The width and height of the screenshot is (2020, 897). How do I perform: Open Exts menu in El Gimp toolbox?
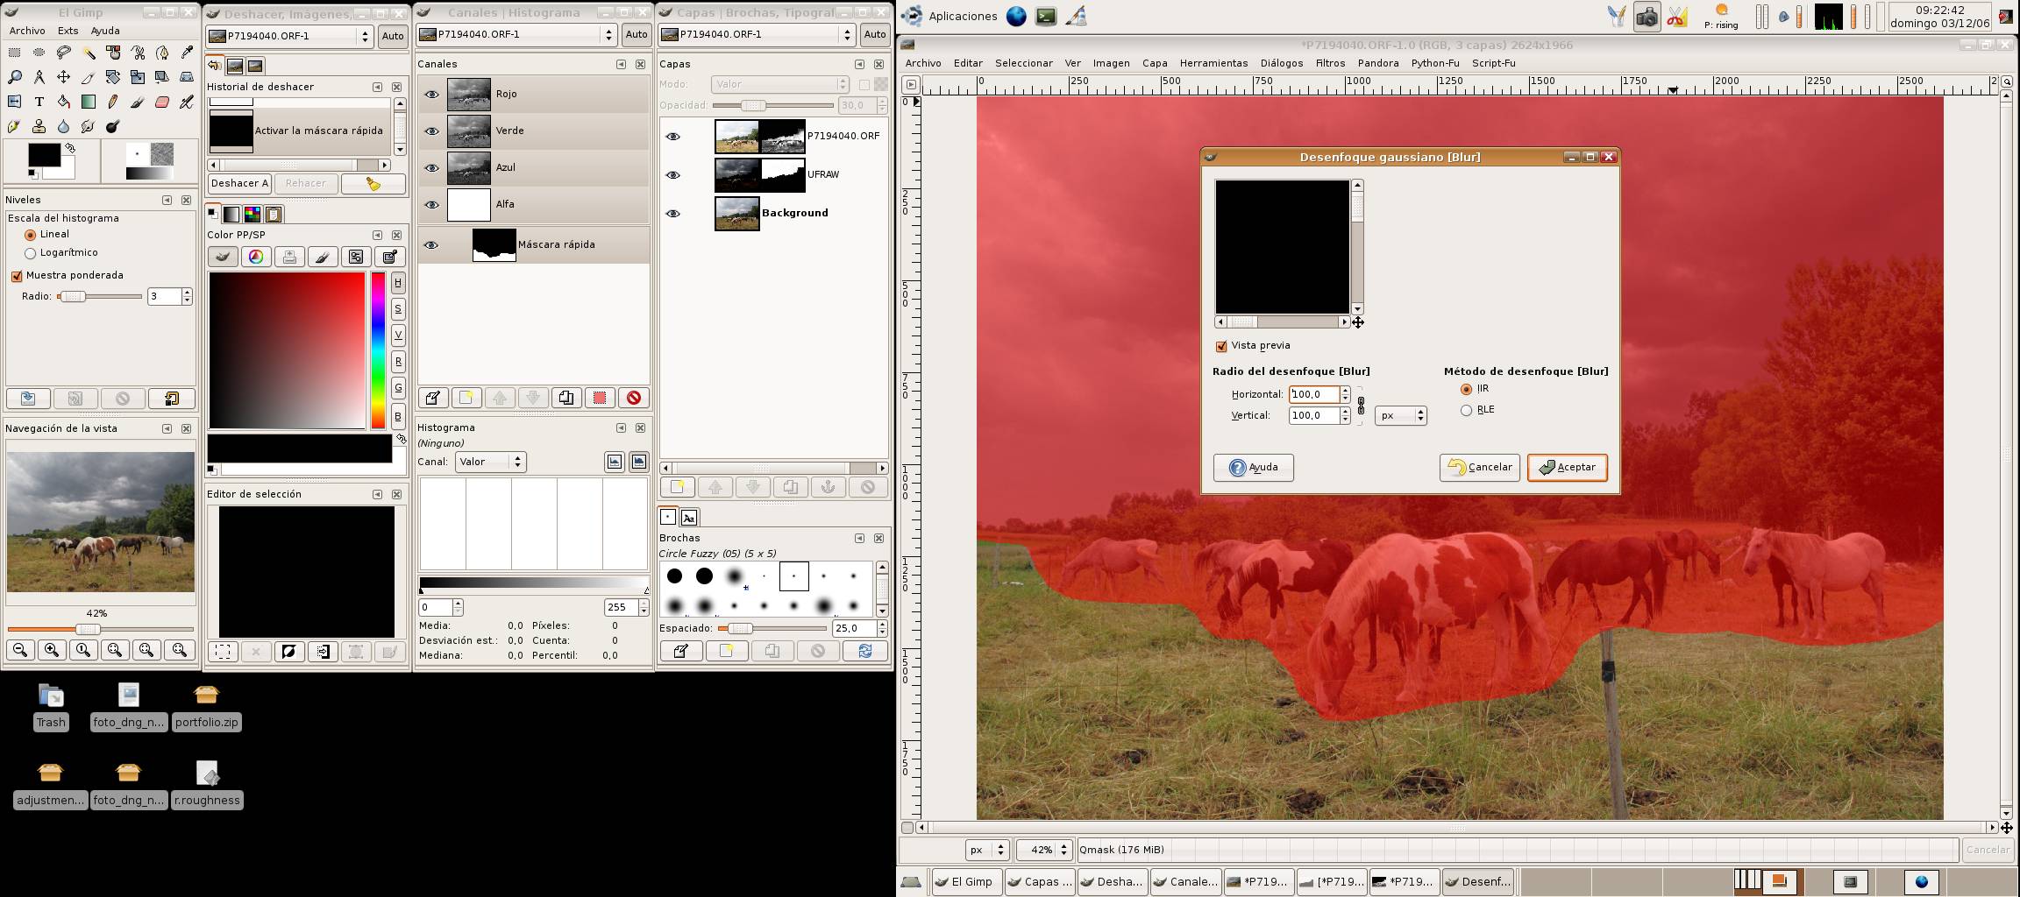[68, 31]
